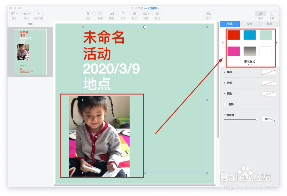Screen dimensions: 287x196
Task: Add a new page with the plus icon
Action: (x=38, y=13)
